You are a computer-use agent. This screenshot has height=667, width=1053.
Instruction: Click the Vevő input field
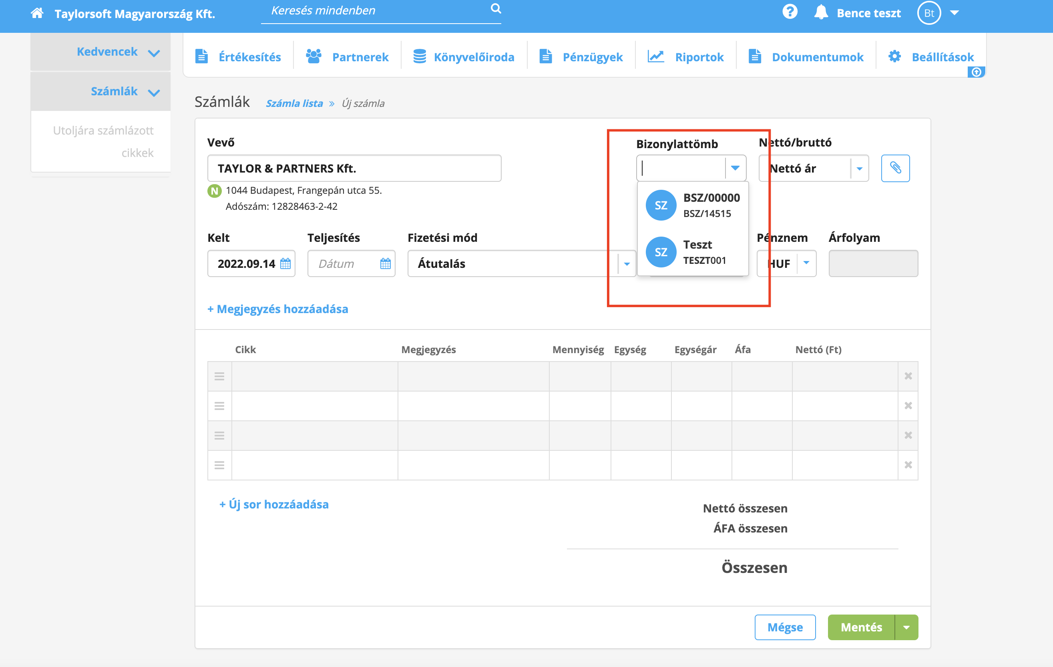coord(354,169)
